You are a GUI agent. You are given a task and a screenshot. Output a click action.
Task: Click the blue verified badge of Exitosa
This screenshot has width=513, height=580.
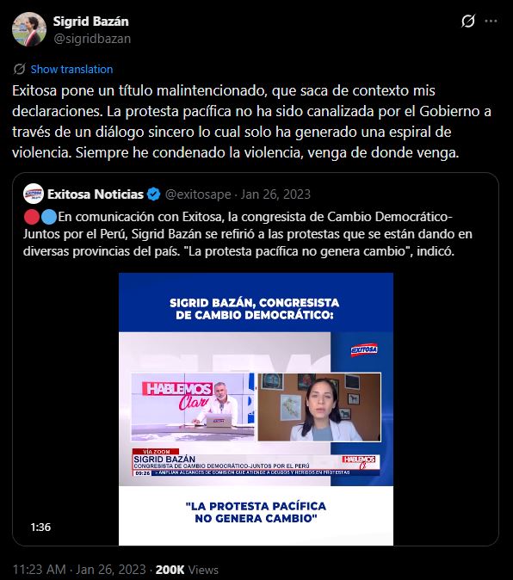pyautogui.click(x=153, y=194)
